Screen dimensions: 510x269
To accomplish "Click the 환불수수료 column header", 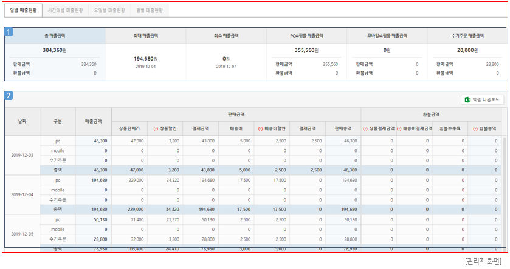I will point(450,128).
